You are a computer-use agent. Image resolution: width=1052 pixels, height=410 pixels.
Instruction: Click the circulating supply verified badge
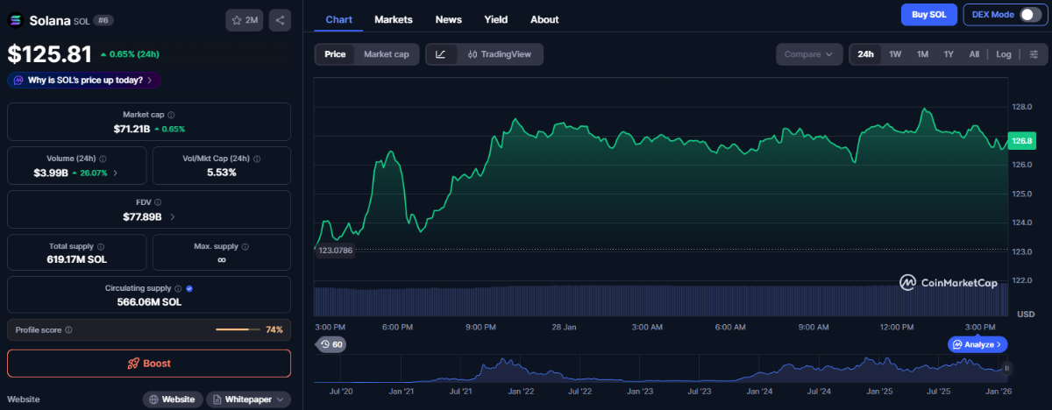coord(190,287)
